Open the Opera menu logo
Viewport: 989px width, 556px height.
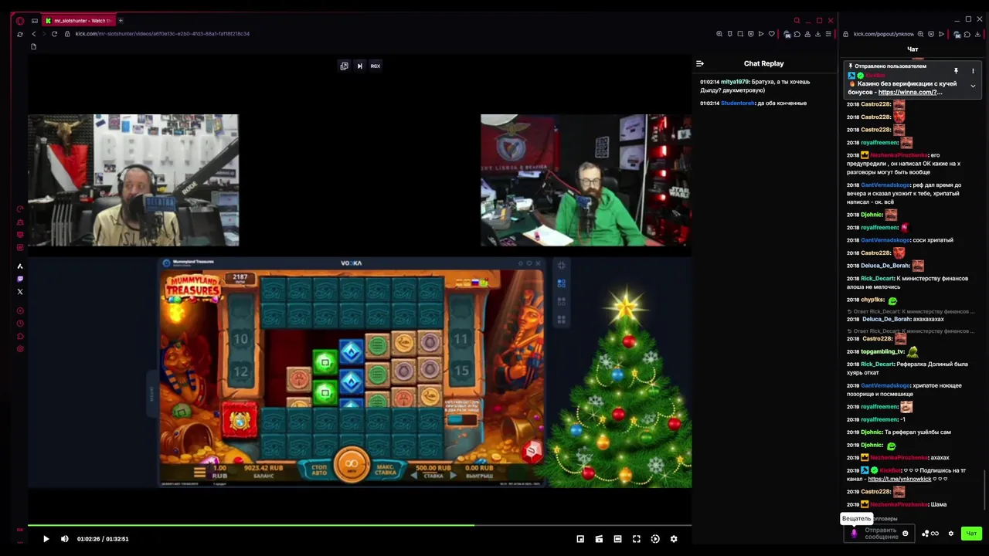[x=20, y=21]
